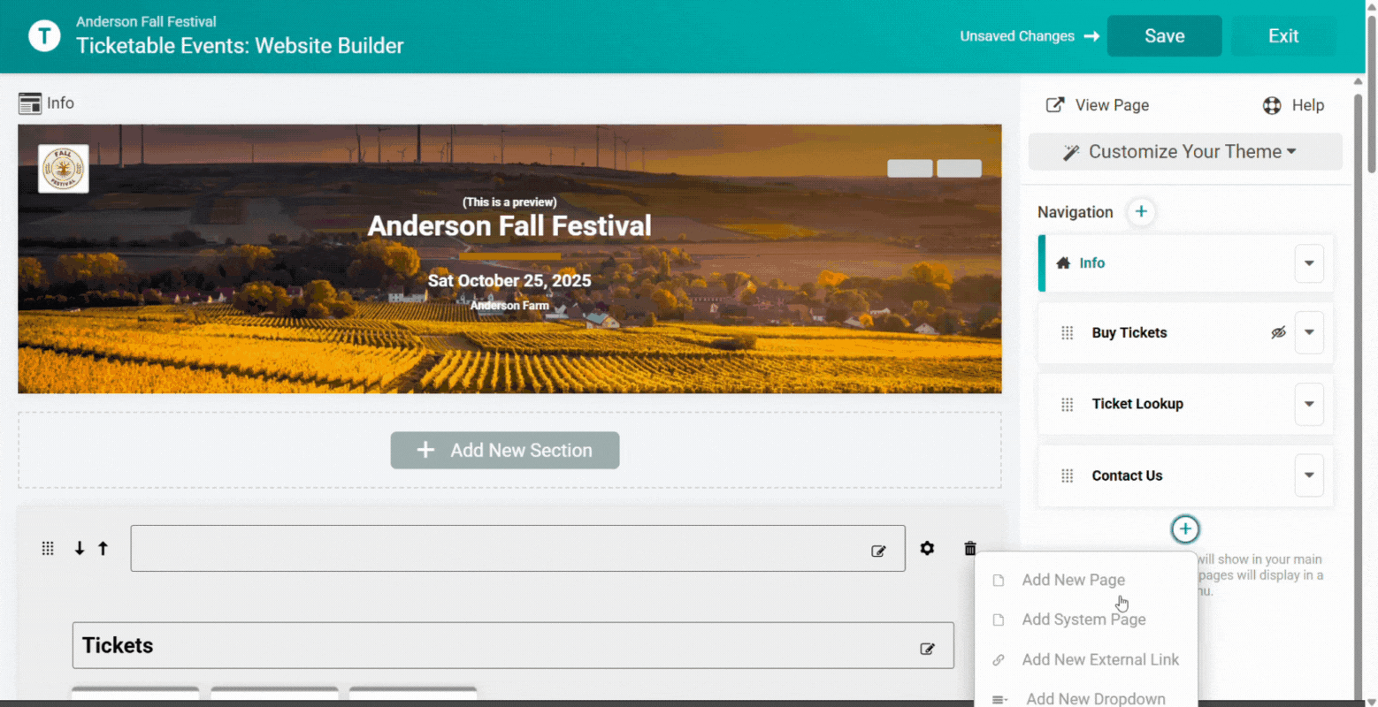Click the edit icon in Tickets heading
The height and width of the screenshot is (707, 1378).
click(927, 649)
